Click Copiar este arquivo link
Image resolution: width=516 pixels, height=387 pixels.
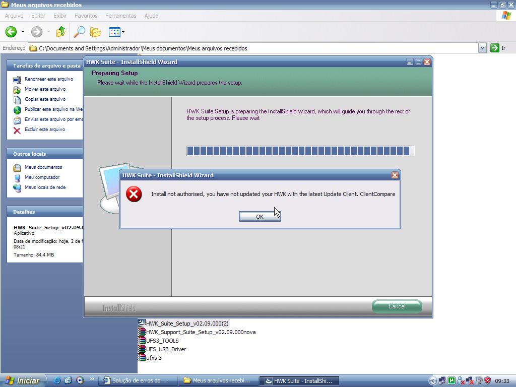point(45,99)
